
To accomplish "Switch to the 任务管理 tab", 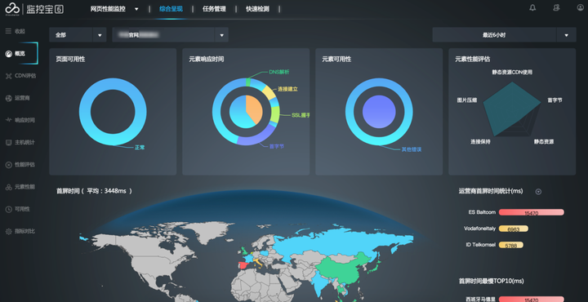I will (214, 9).
